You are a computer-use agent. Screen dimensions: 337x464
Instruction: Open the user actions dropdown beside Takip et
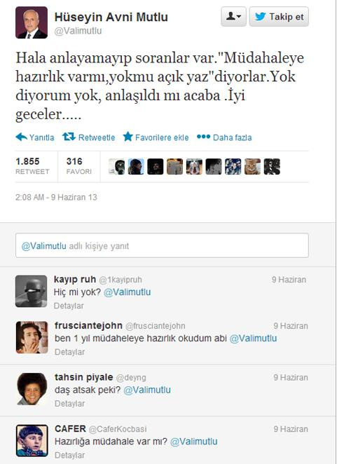point(233,17)
